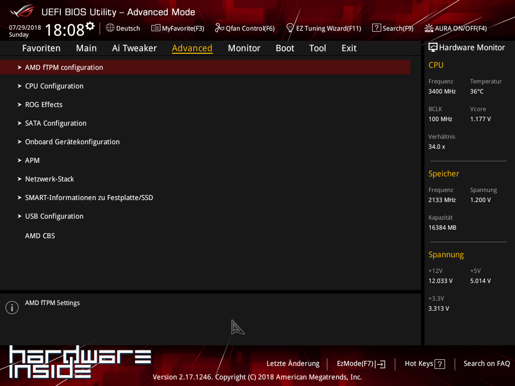Viewport: 515px width, 386px height.
Task: Open the SATA Configuration submenu
Action: (x=56, y=123)
